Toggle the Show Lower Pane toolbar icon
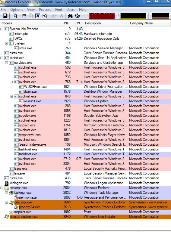171x232 pixels. tap(38, 16)
